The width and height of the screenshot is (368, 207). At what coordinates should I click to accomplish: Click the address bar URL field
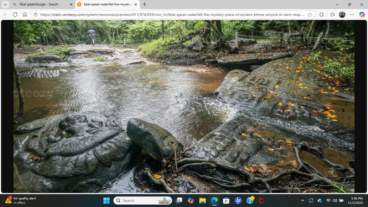(172, 15)
